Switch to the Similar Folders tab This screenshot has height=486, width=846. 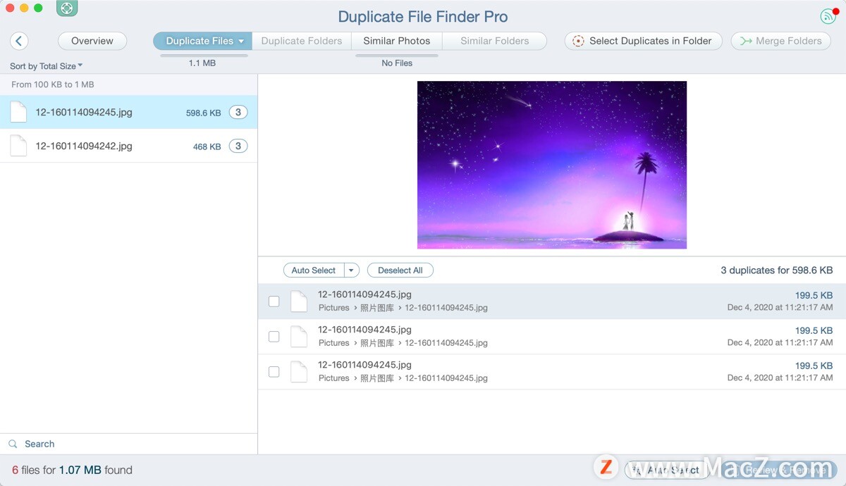coord(495,41)
